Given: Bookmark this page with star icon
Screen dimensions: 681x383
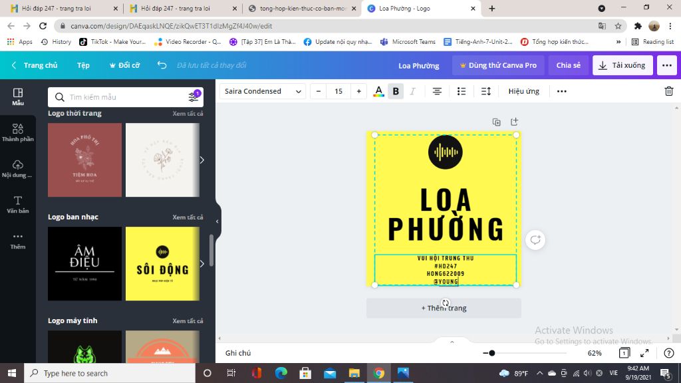Looking at the screenshot, I should coord(618,26).
